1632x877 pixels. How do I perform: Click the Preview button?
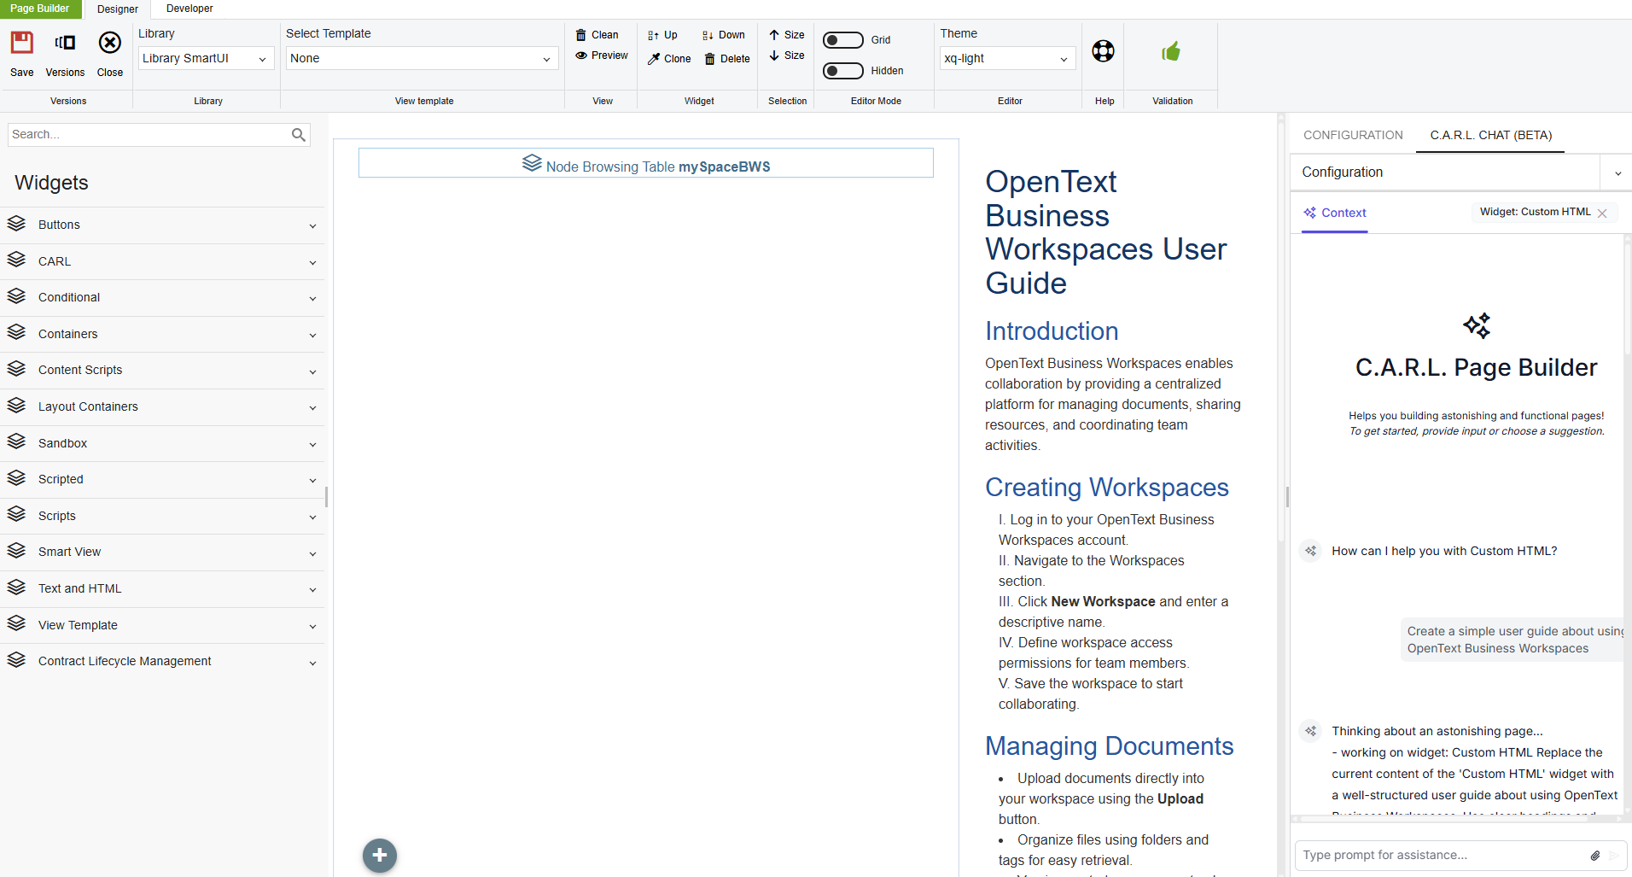pos(602,56)
